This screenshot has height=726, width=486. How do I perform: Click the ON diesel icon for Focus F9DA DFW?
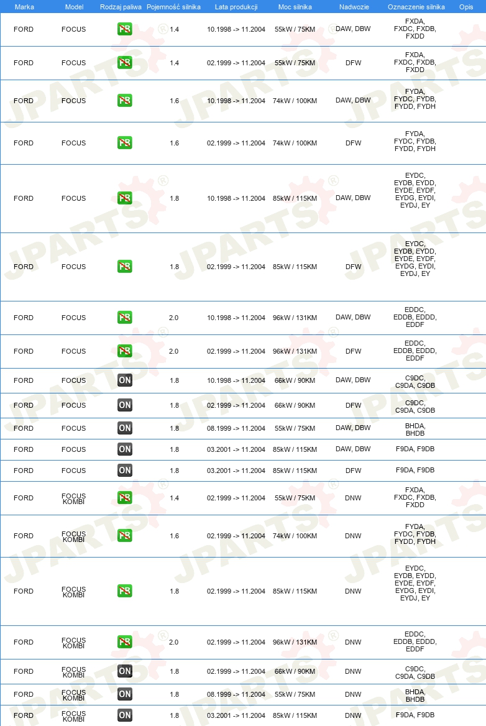(x=124, y=471)
